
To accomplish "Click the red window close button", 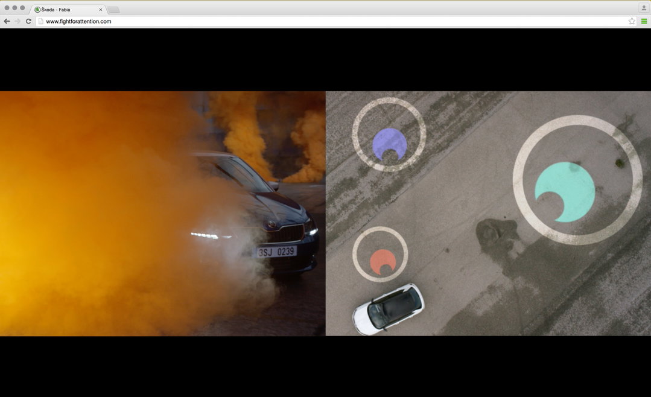I will coord(7,8).
